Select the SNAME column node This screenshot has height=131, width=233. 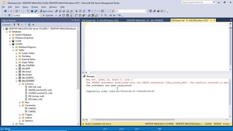pyautogui.click(x=40, y=90)
